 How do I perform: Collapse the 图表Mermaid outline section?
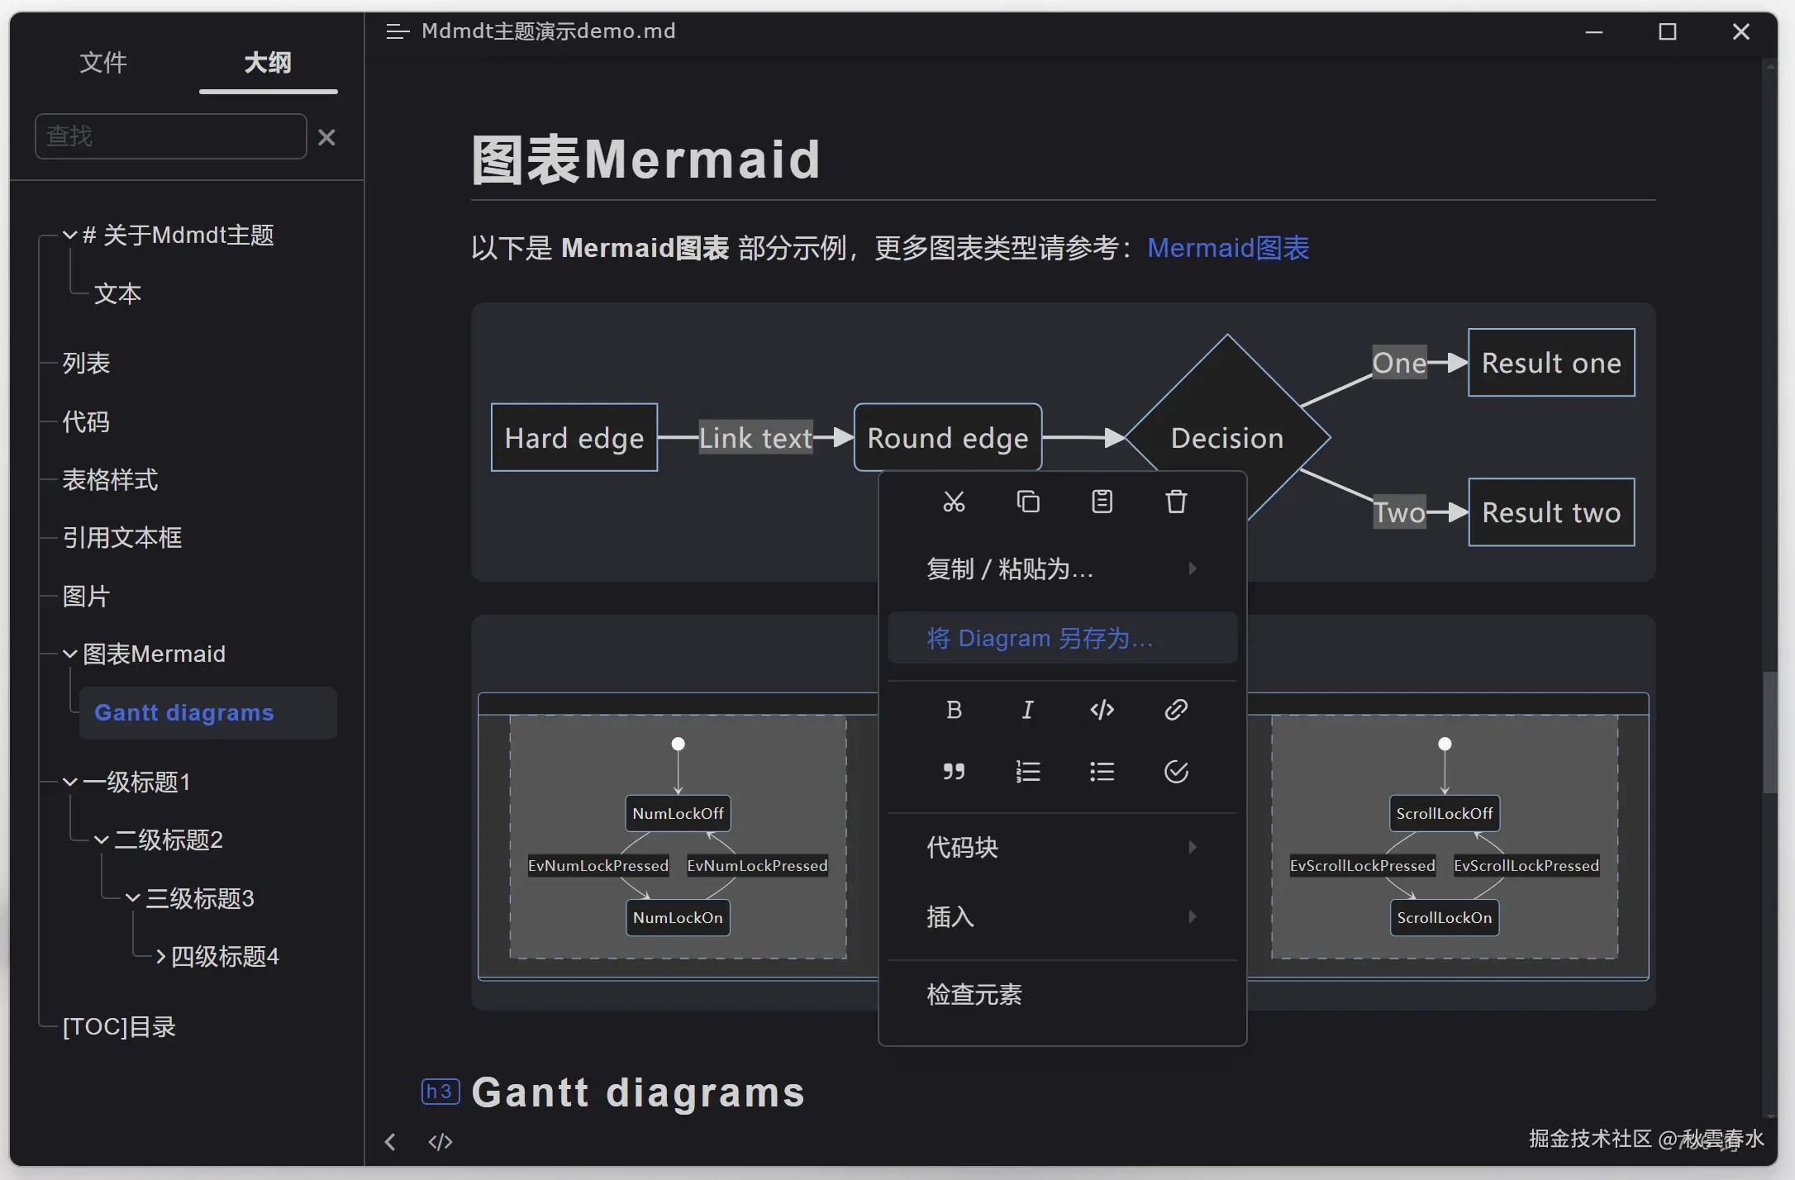click(x=69, y=653)
